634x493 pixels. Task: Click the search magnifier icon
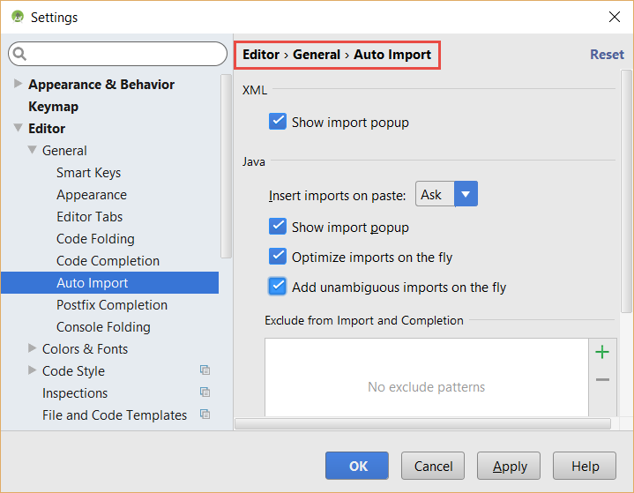tap(19, 54)
